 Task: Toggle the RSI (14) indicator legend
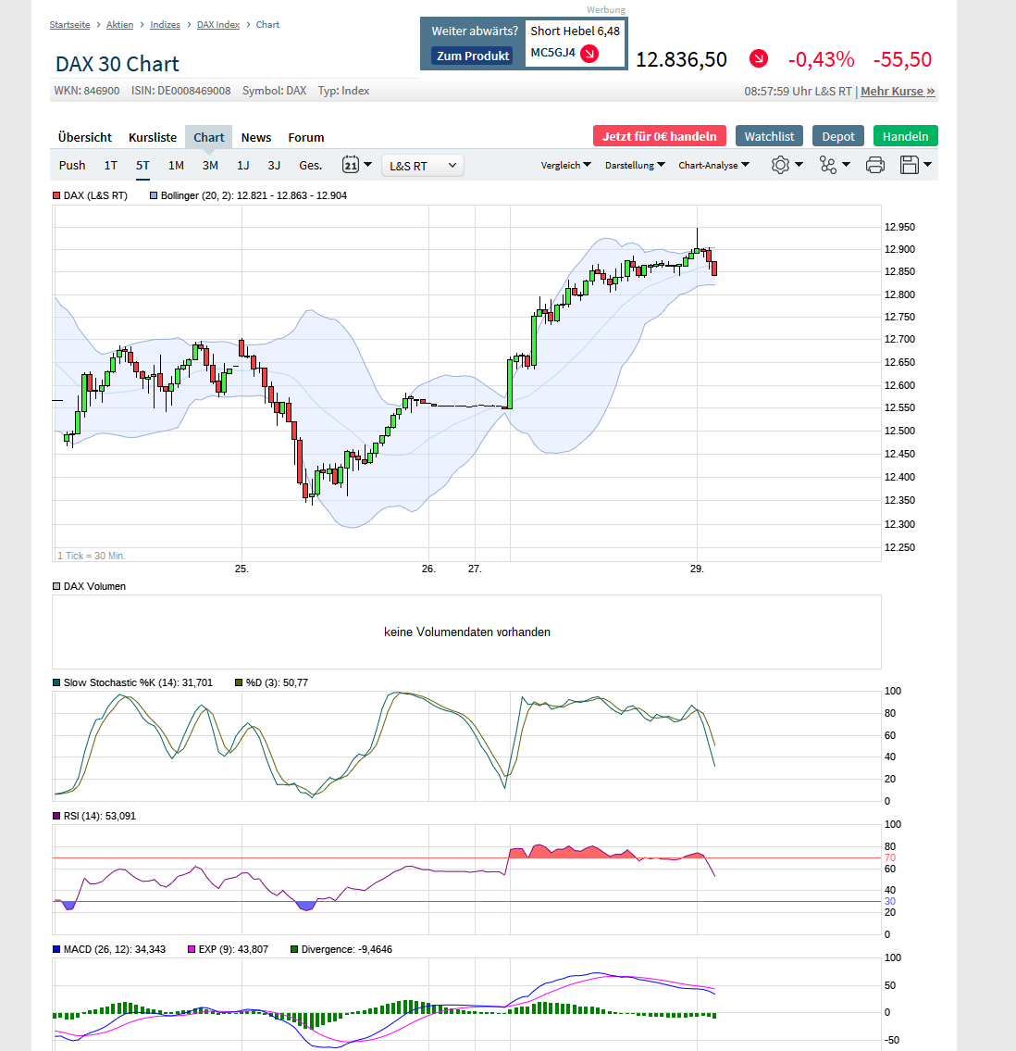56,816
